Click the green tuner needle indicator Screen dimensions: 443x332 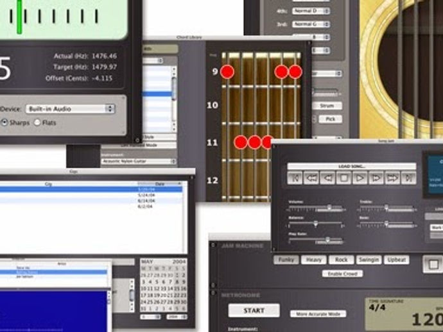tap(19, 17)
